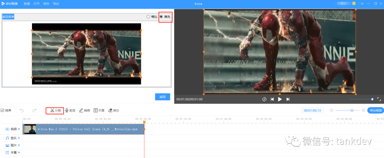Click the blue 返回 button
Viewport: 384px width, 158px height.
(x=162, y=97)
